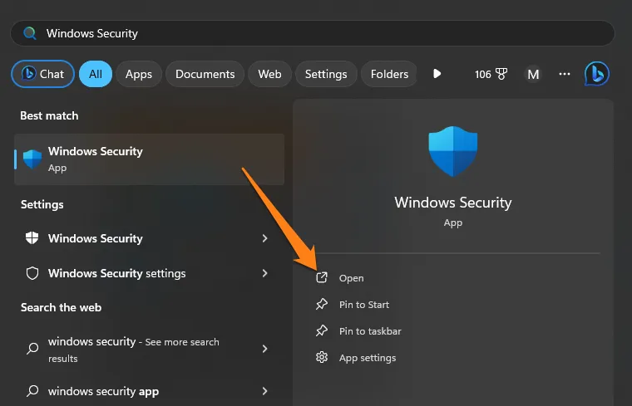Choose Pin to Start

[x=364, y=305]
